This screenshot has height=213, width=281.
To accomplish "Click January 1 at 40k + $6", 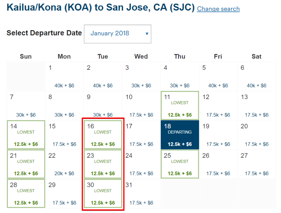I will click(x=64, y=76).
